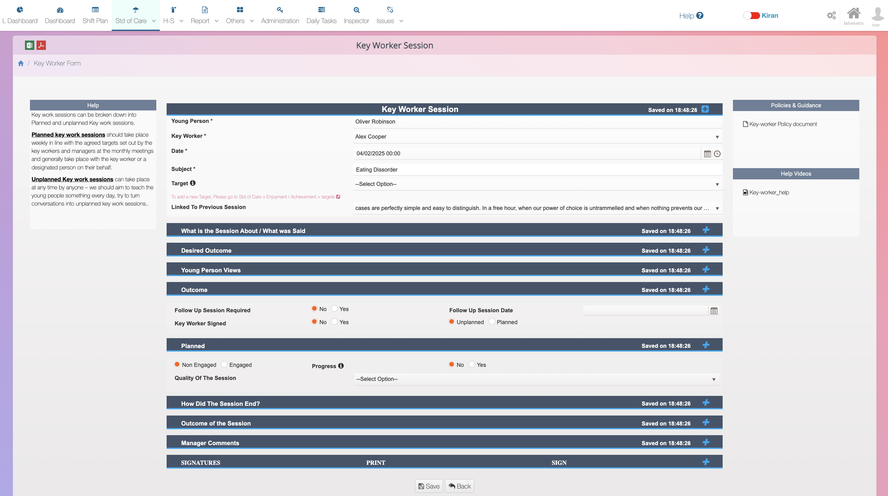Click Date field 04/02/2025 00:00
Screen dimensions: 888x496
[527, 154]
